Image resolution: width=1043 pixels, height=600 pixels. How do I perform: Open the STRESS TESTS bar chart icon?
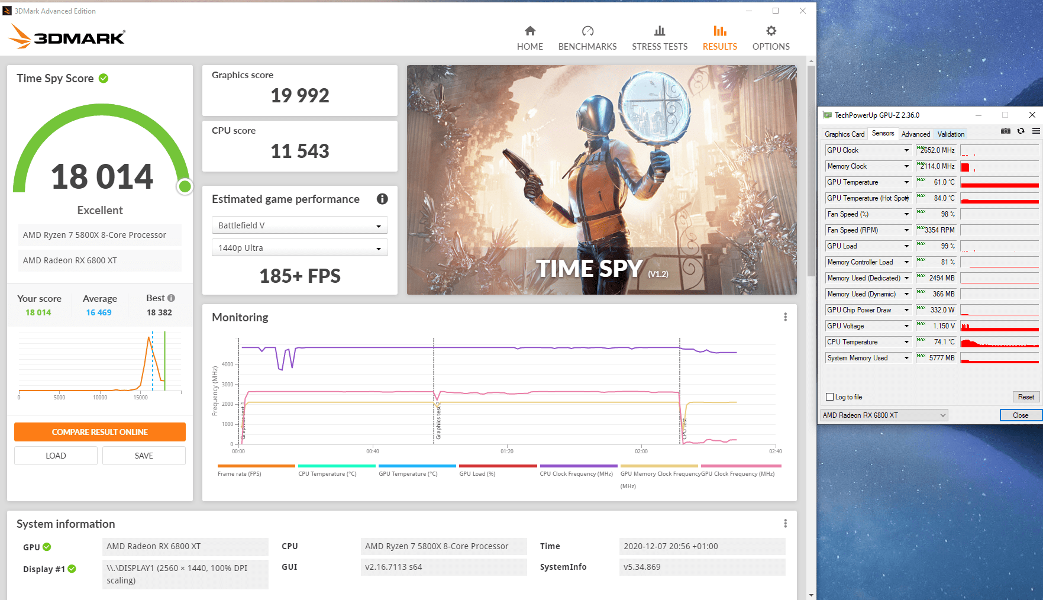[660, 31]
